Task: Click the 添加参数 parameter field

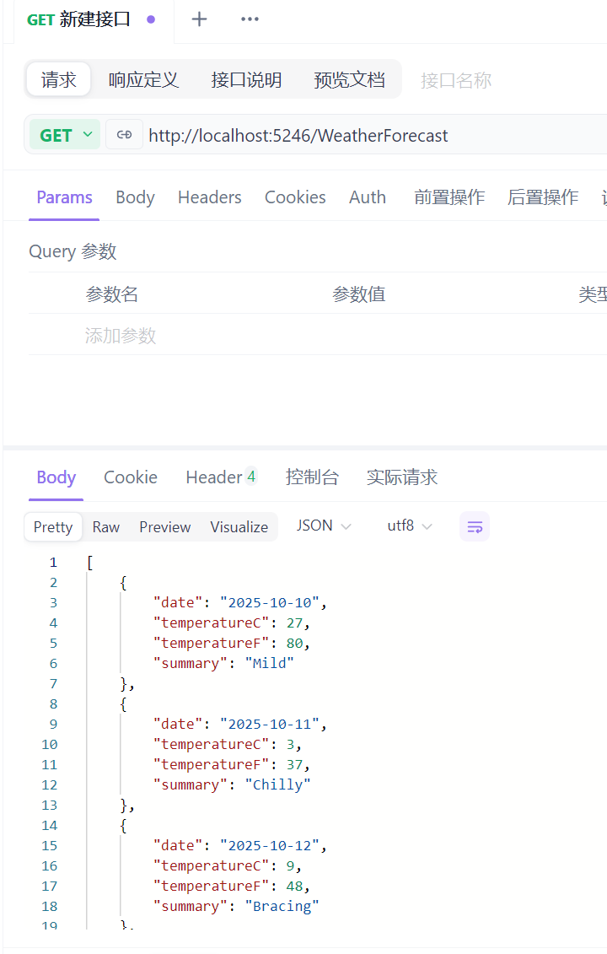Action: click(x=121, y=336)
